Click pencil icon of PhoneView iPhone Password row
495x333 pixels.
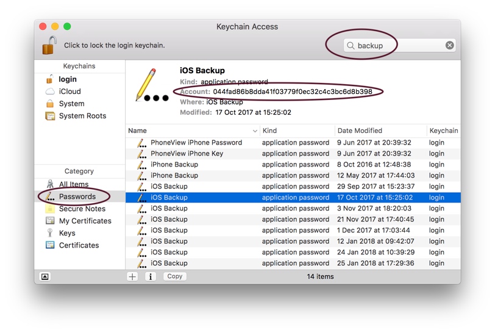(x=141, y=143)
